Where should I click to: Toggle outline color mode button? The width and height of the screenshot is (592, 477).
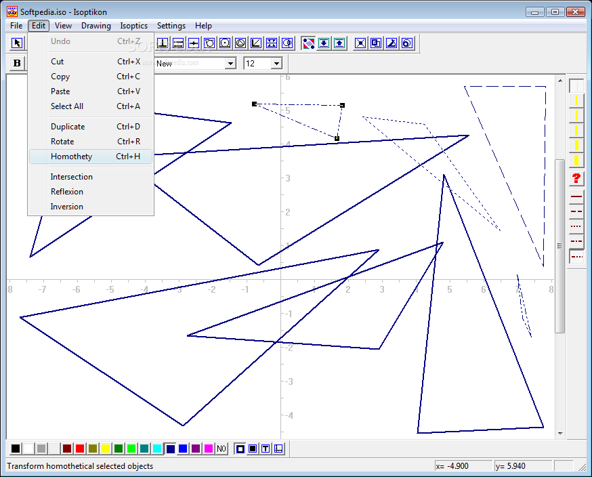coord(240,449)
